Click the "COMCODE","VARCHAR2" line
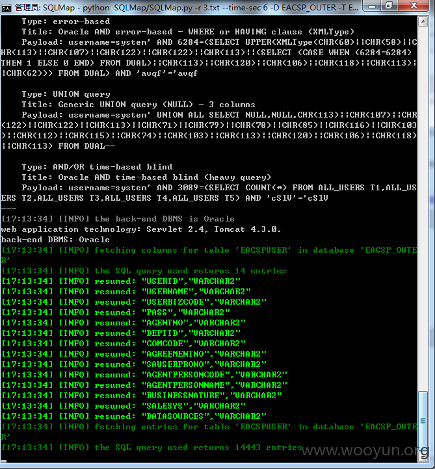 [124, 344]
